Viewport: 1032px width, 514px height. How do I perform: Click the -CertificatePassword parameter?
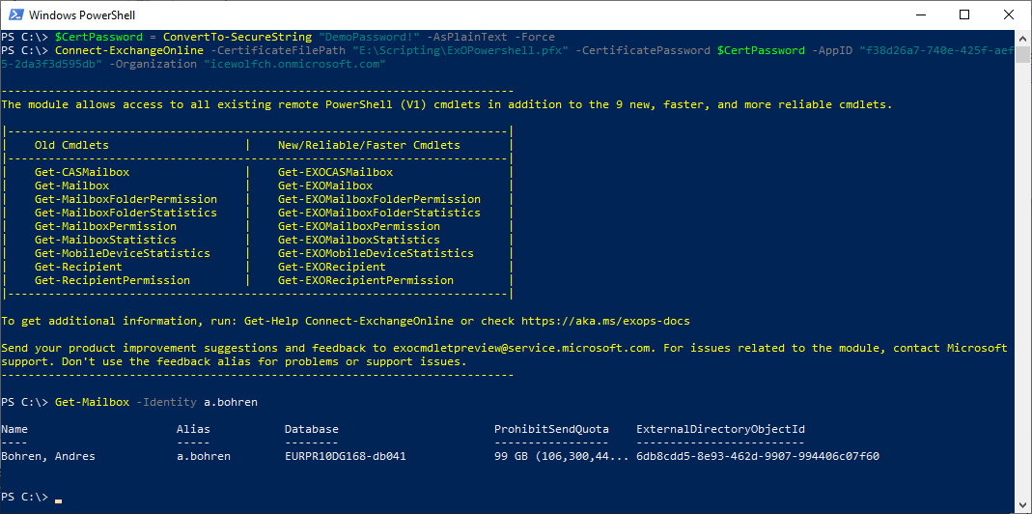click(643, 50)
